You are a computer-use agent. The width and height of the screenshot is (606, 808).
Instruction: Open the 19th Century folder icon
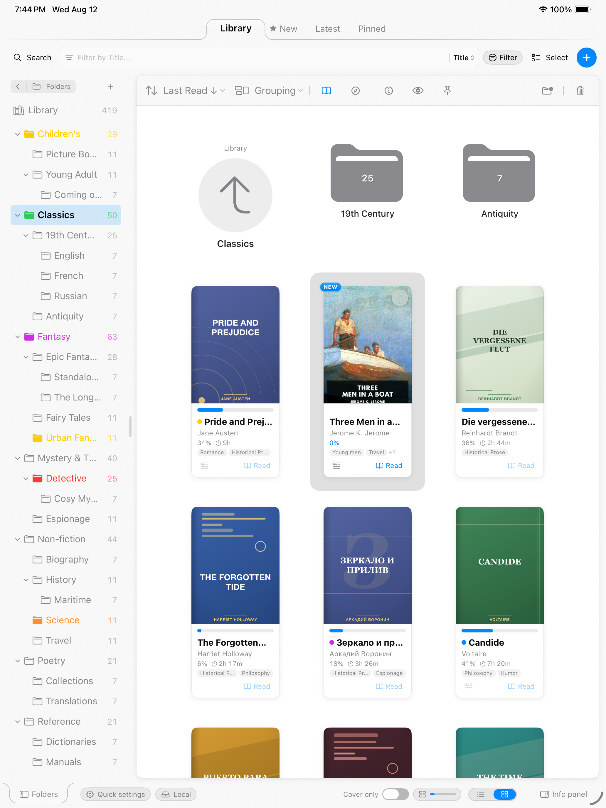pyautogui.click(x=367, y=173)
